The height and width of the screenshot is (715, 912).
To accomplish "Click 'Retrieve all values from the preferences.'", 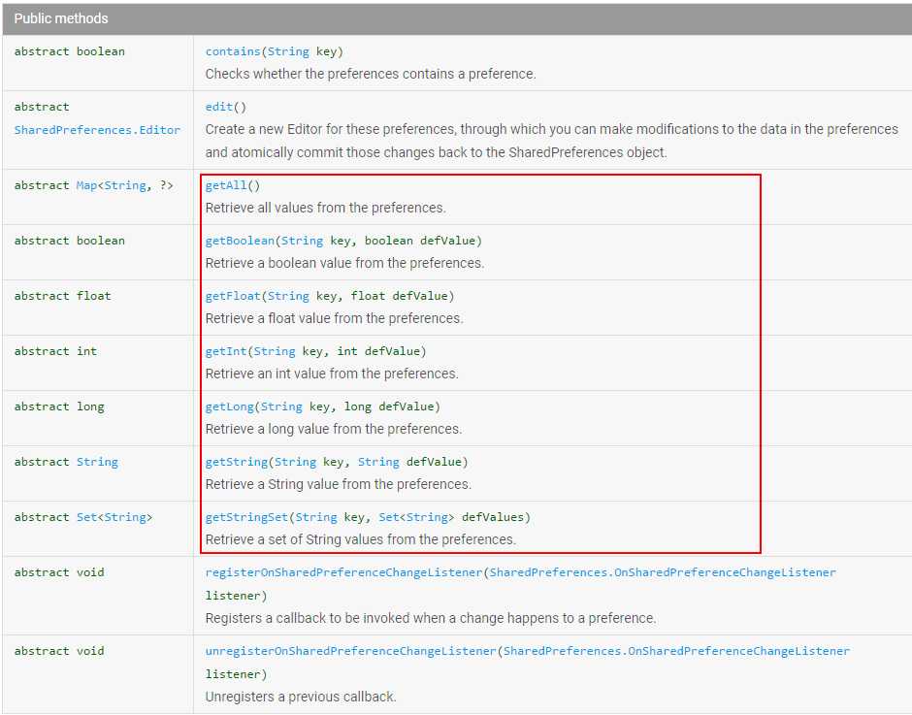I will tap(325, 208).
